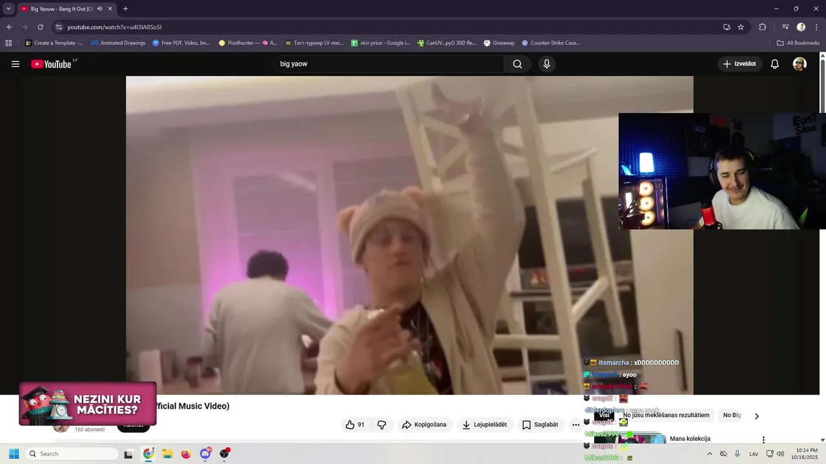Open the Counter-Strike Case bookmark
This screenshot has height=464, width=826.
coord(550,43)
